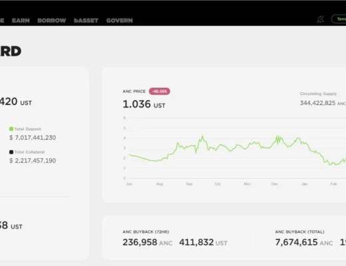The height and width of the screenshot is (266, 346).
Task: Select the 7,674,615 ANC total value
Action: tap(304, 242)
